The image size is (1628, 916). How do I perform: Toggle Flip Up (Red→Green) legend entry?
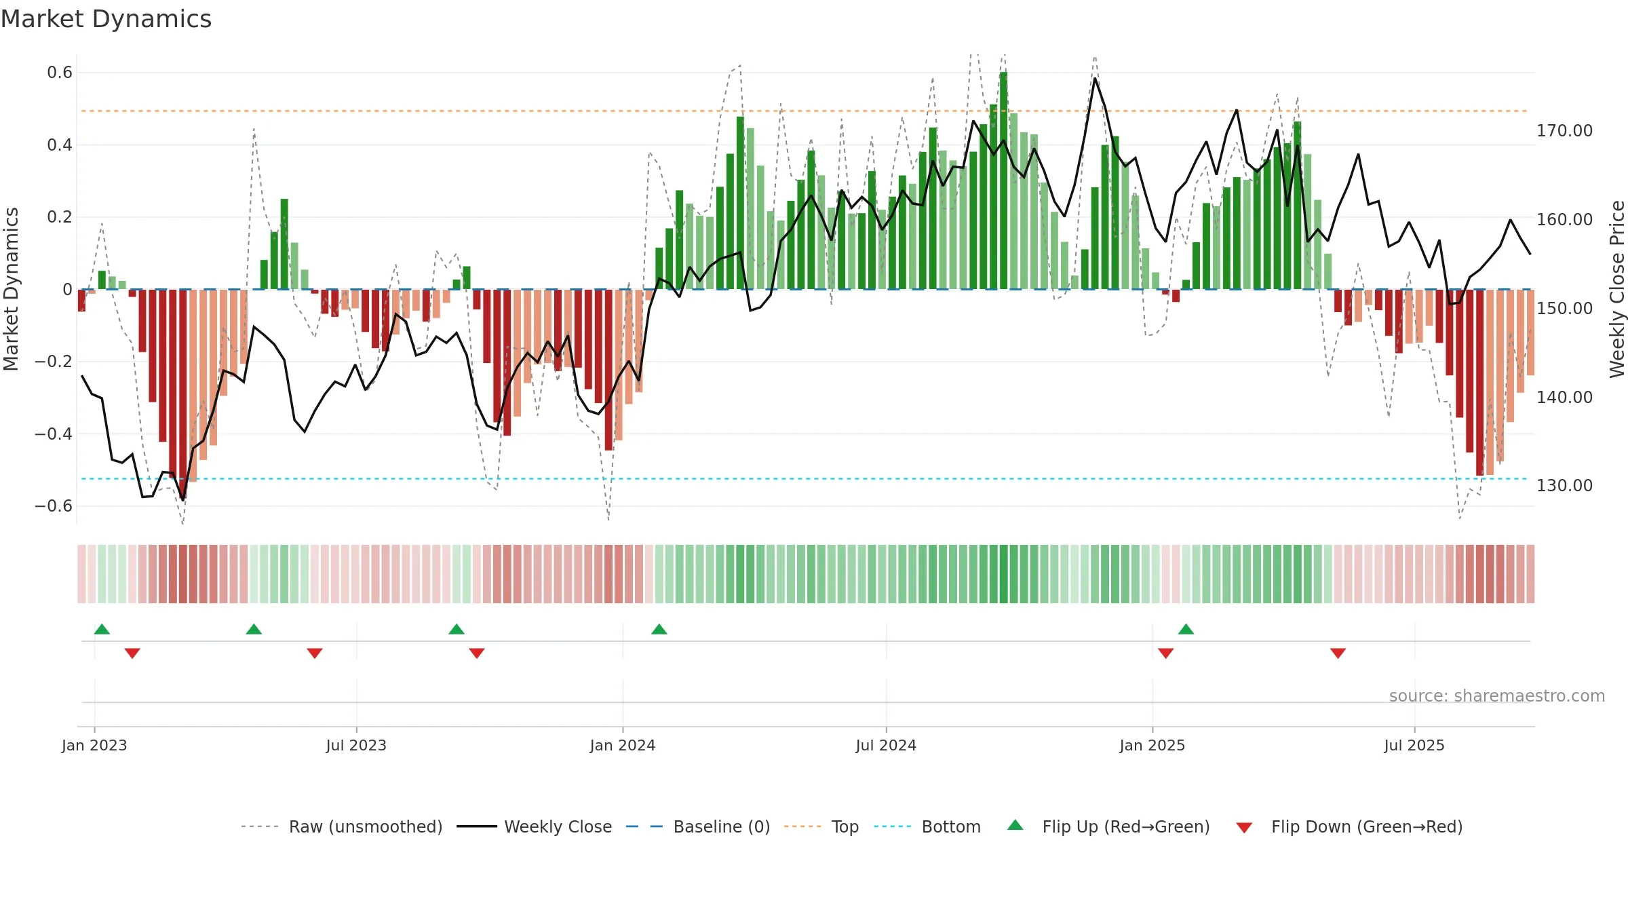click(x=1108, y=826)
